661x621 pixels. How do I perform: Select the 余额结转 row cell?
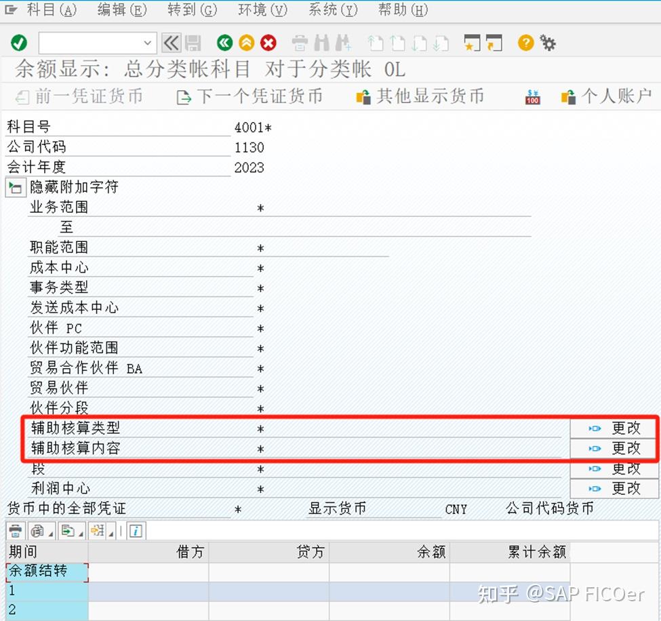pyautogui.click(x=47, y=572)
